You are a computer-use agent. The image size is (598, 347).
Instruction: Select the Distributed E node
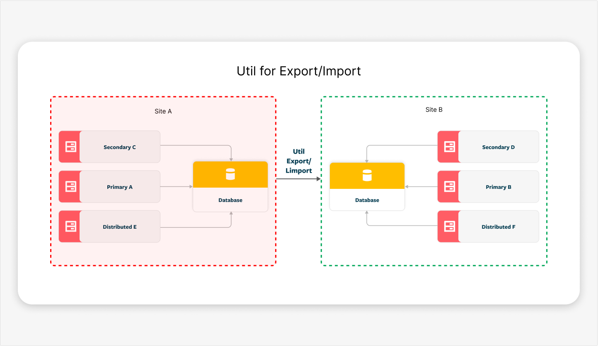(x=120, y=226)
